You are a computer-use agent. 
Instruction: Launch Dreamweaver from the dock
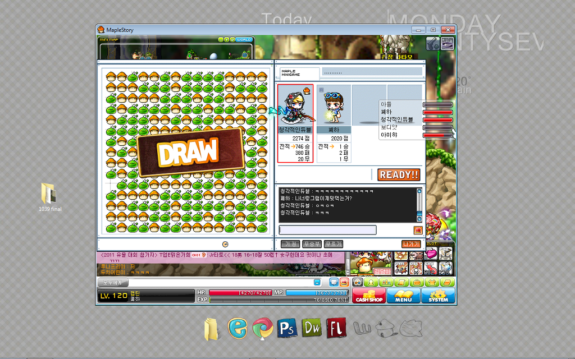coord(312,328)
